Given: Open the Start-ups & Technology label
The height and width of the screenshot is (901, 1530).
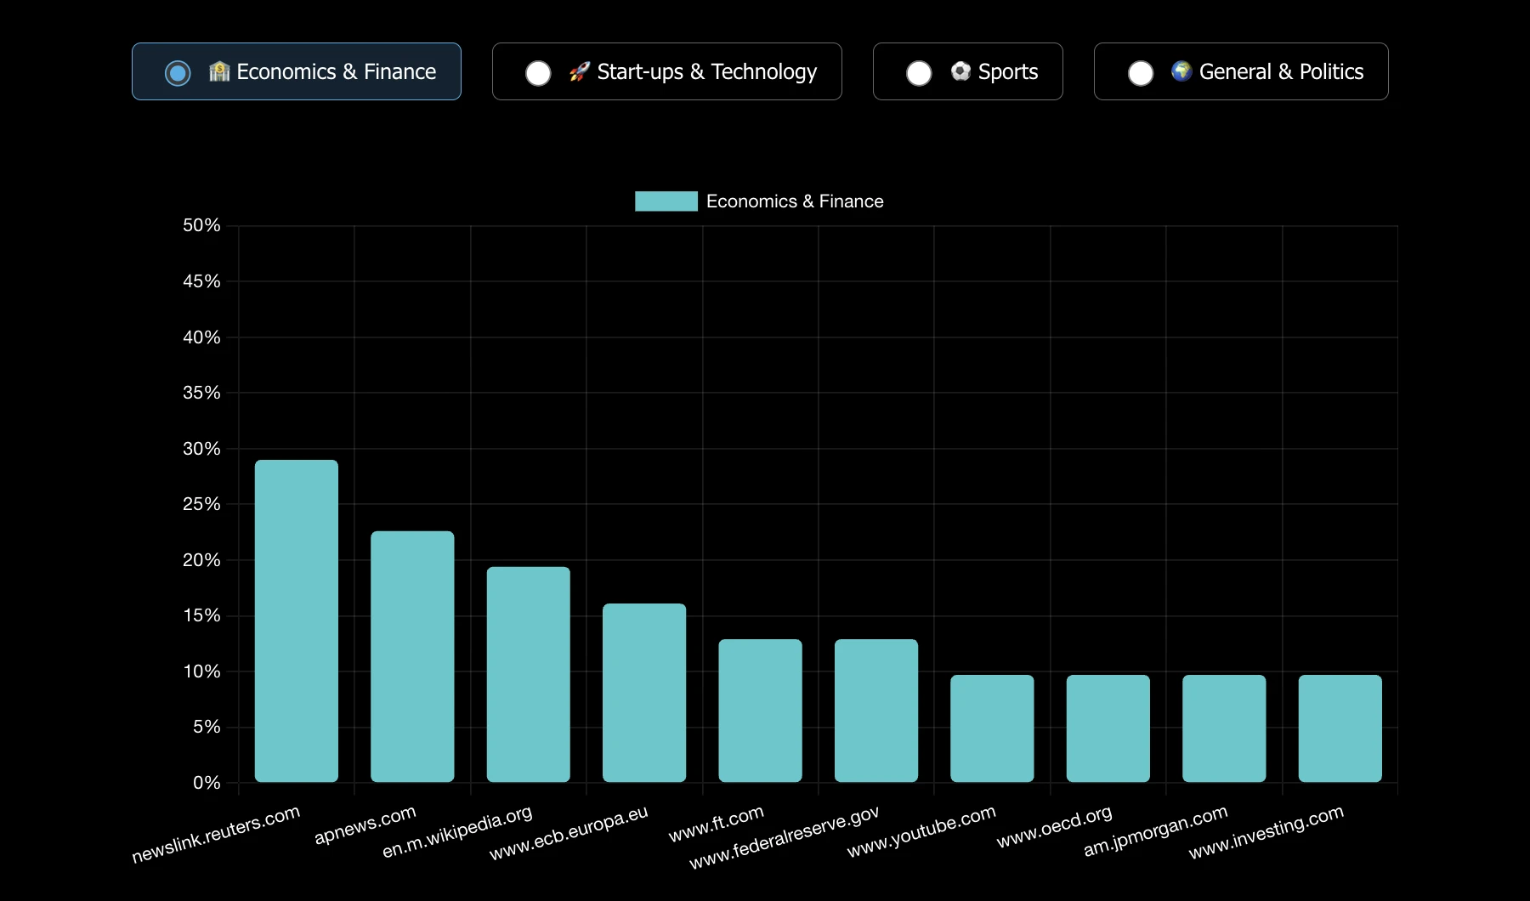Looking at the screenshot, I should 706,72.
